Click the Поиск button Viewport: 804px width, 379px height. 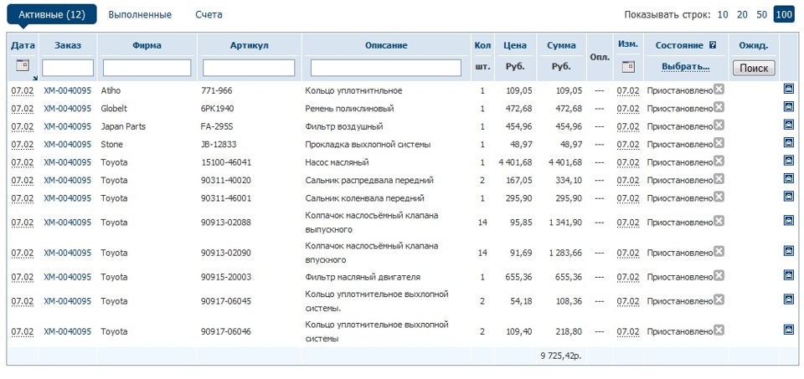click(x=754, y=68)
